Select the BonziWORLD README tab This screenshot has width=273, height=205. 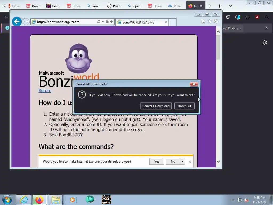click(140, 22)
